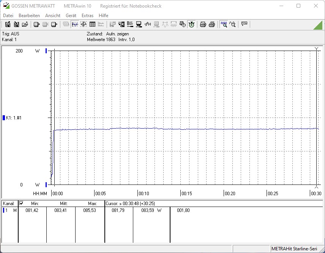Open the Bearbeiten menu

[x=29, y=15]
